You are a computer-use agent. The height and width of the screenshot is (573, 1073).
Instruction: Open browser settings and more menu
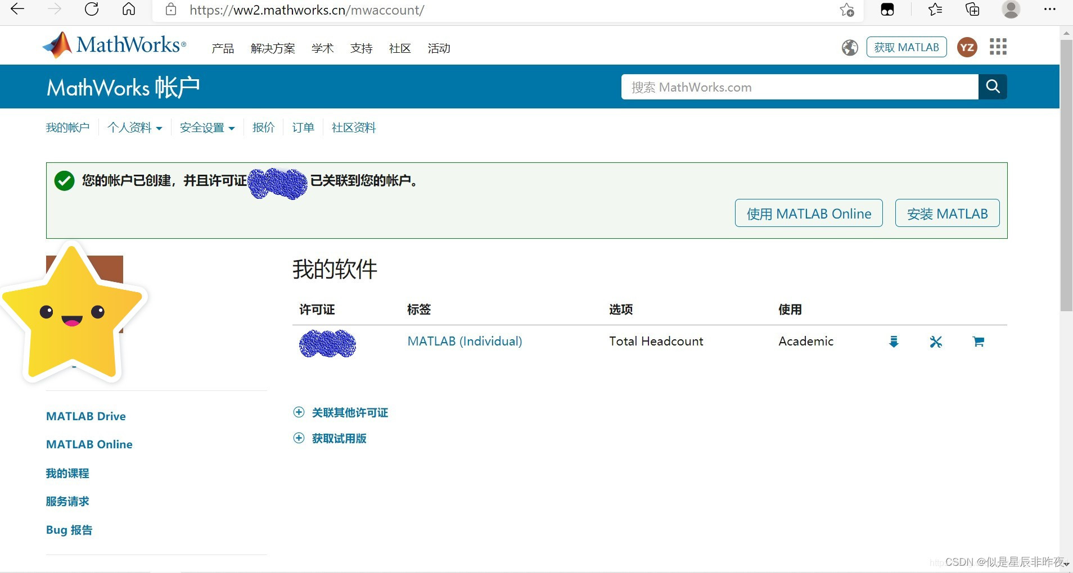(x=1049, y=9)
